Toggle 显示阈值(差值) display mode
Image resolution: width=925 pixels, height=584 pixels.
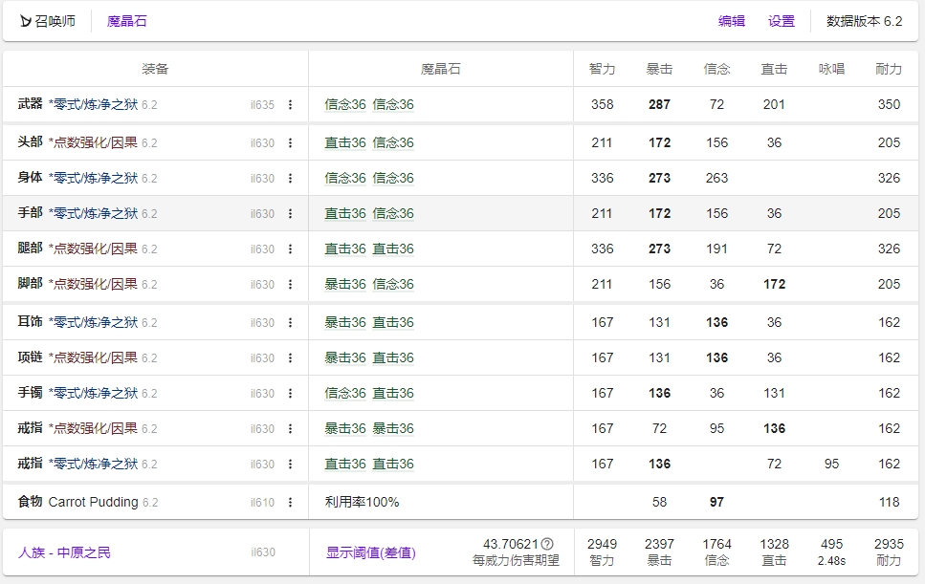coord(370,552)
